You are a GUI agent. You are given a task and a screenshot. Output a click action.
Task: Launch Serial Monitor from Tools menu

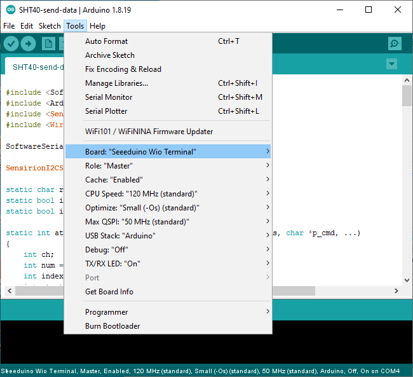click(168, 97)
